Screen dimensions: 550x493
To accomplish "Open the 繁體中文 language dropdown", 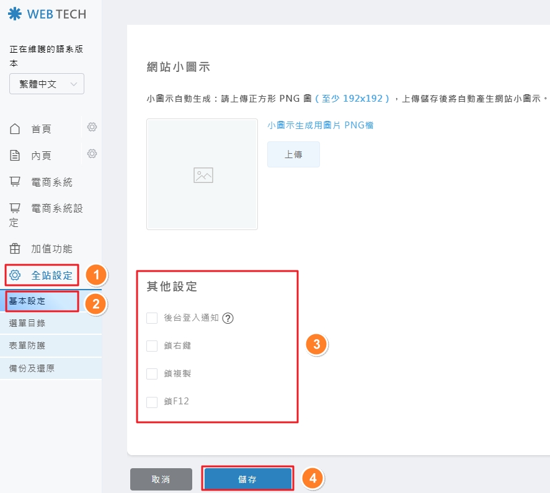I will [47, 84].
